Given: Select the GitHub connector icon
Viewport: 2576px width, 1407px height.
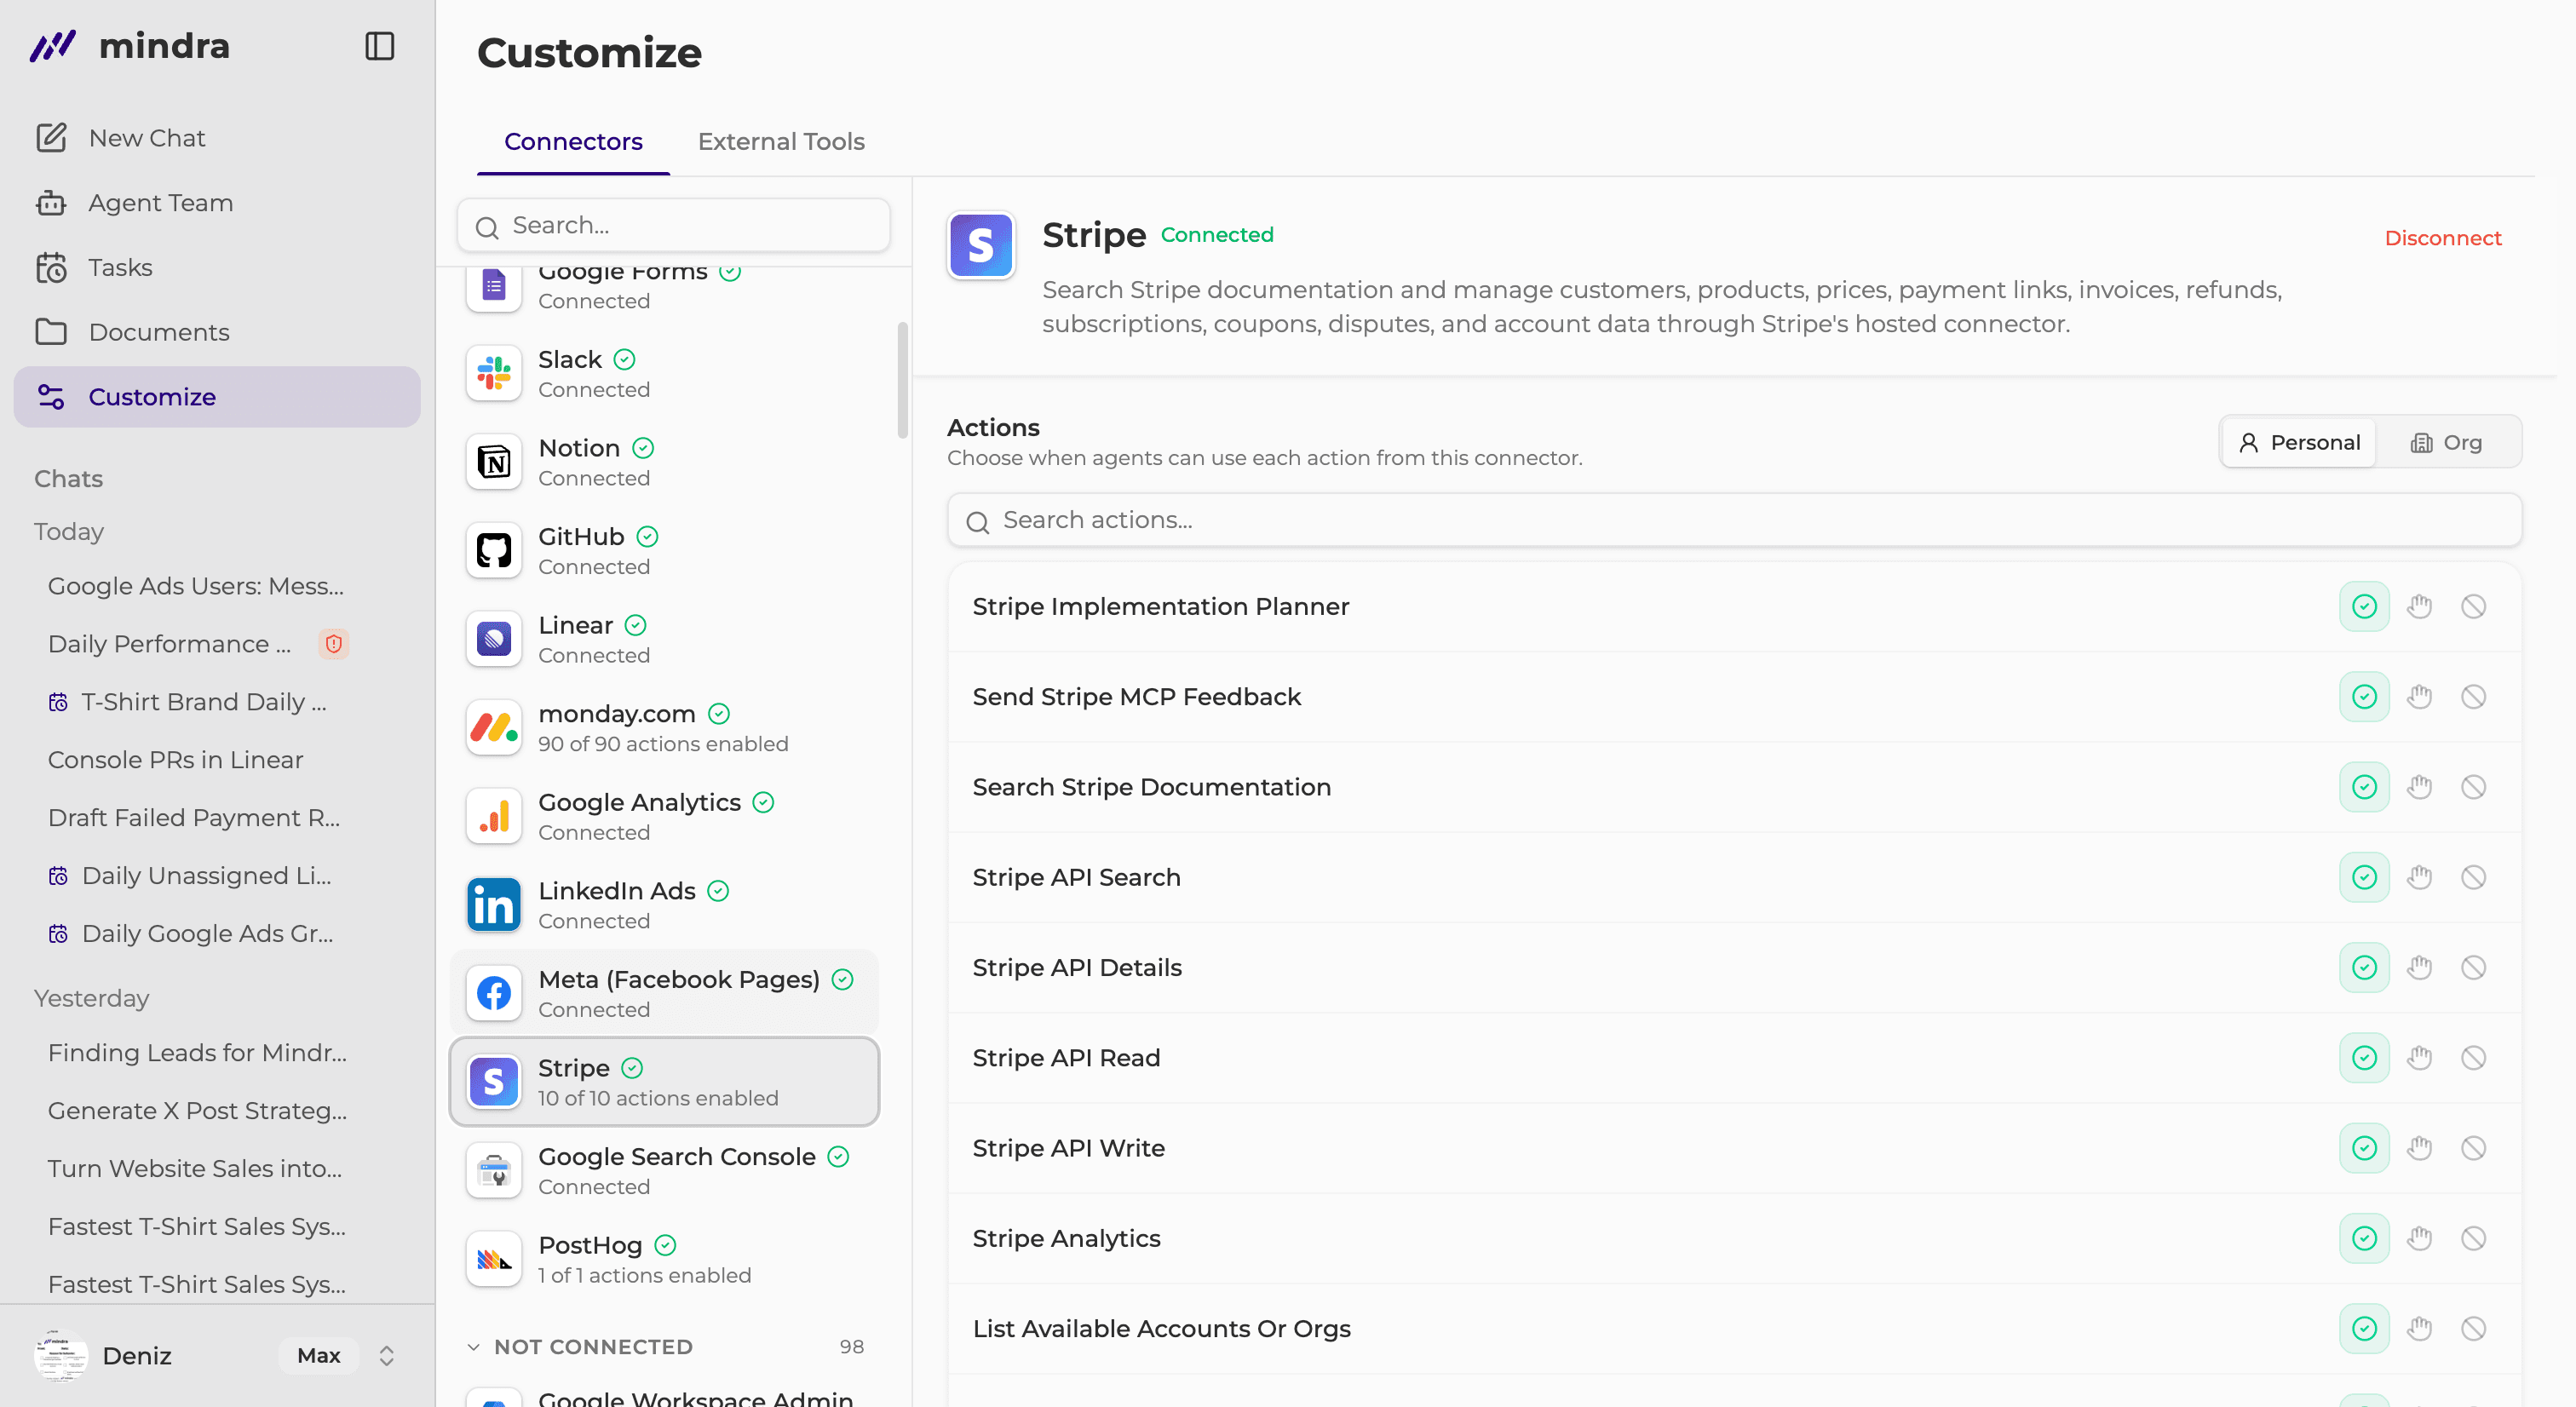Looking at the screenshot, I should (x=494, y=551).
